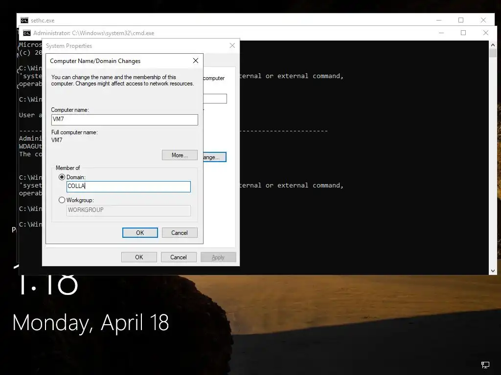Viewport: 501px width, 375px height.
Task: Maximize the sethc.exe window
Action: [461, 20]
